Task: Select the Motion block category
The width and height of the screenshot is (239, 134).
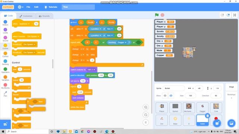Action: [x=5, y=23]
